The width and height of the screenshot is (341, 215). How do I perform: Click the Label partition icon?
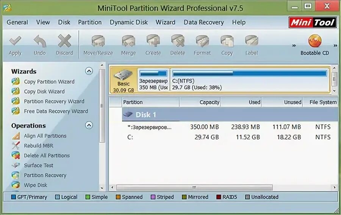coord(252,41)
